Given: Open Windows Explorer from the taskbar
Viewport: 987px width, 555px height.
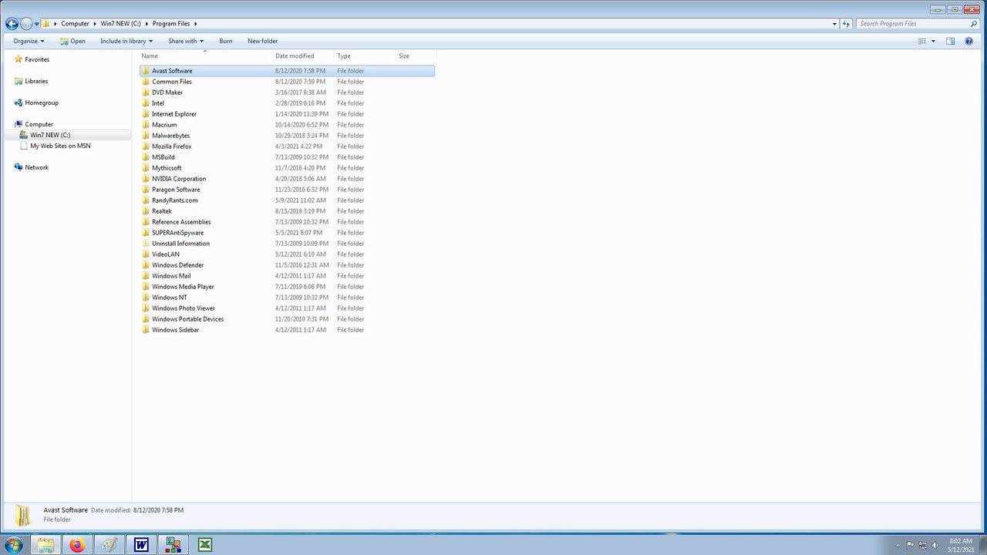Looking at the screenshot, I should [45, 545].
